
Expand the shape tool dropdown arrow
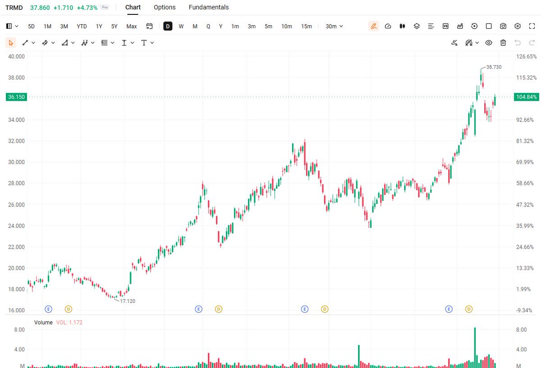click(73, 43)
